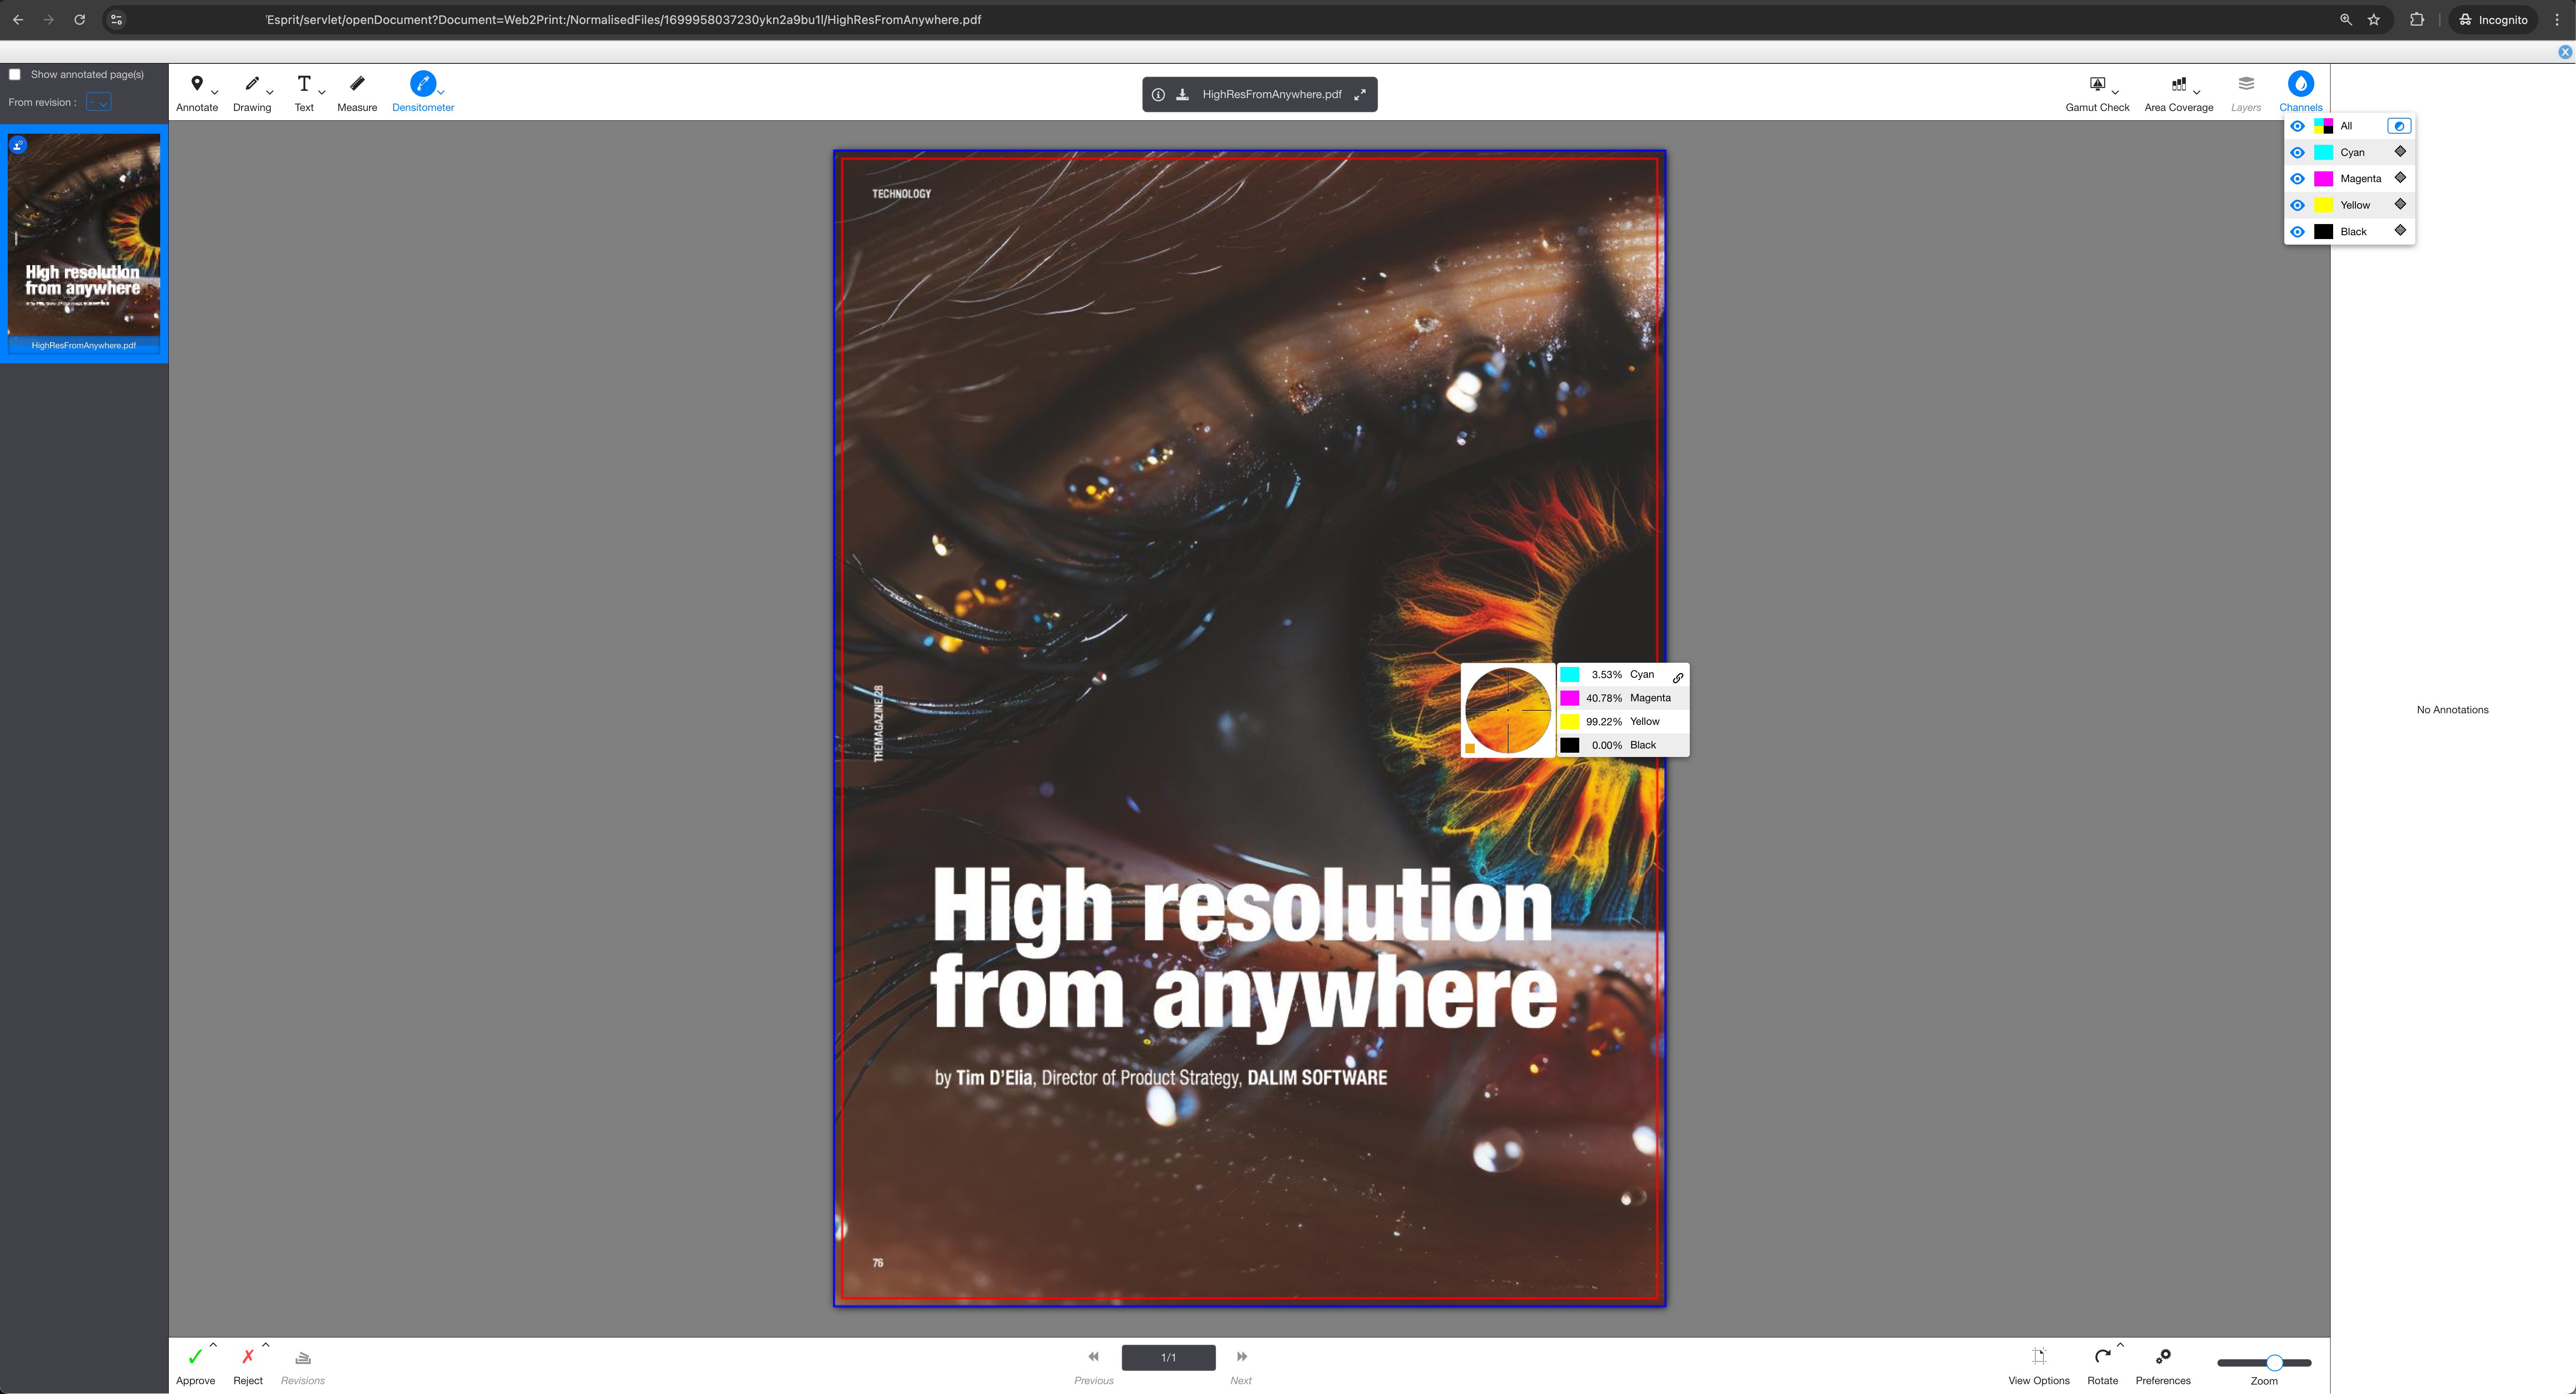Open Preferences gears
The width and height of the screenshot is (2576, 1394).
[2163, 1357]
